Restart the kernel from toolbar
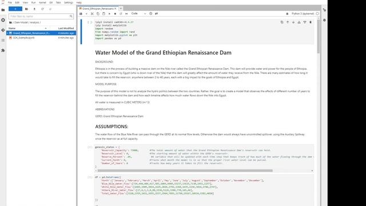This screenshot has height=206, width=366. [x=121, y=14]
